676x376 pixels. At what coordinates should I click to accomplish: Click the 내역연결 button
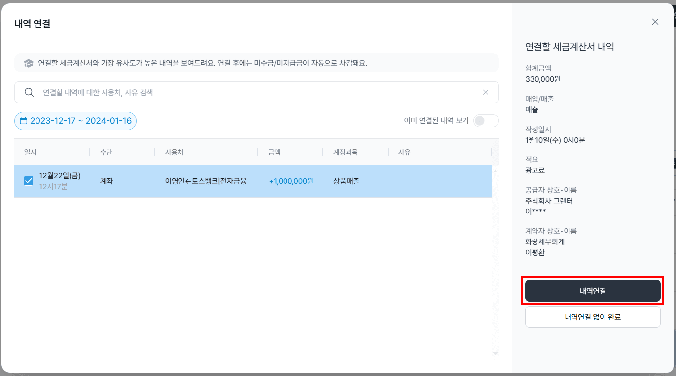click(593, 291)
